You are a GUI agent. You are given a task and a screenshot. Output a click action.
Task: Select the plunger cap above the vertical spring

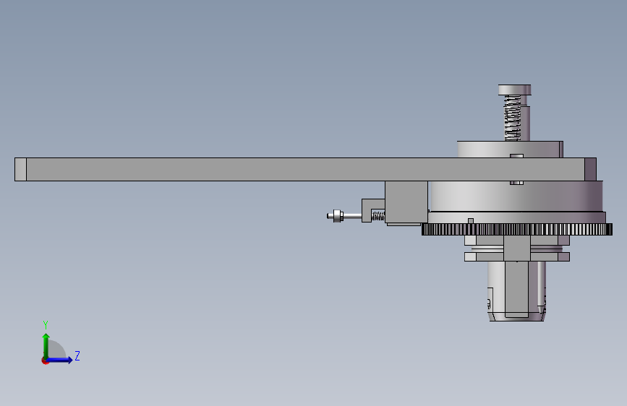point(515,90)
